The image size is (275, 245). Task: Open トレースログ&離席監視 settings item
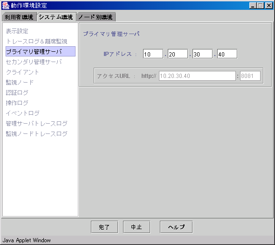(x=36, y=42)
